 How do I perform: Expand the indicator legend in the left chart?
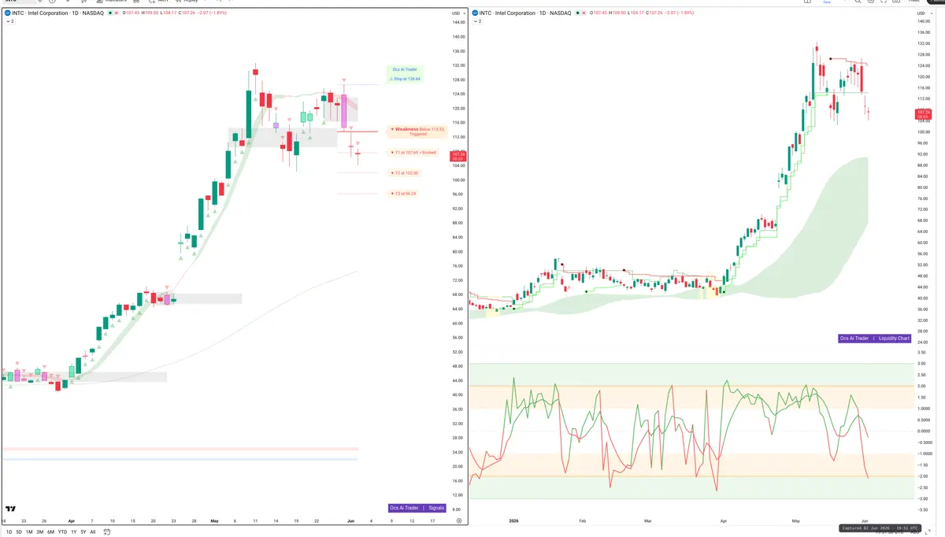[x=9, y=22]
